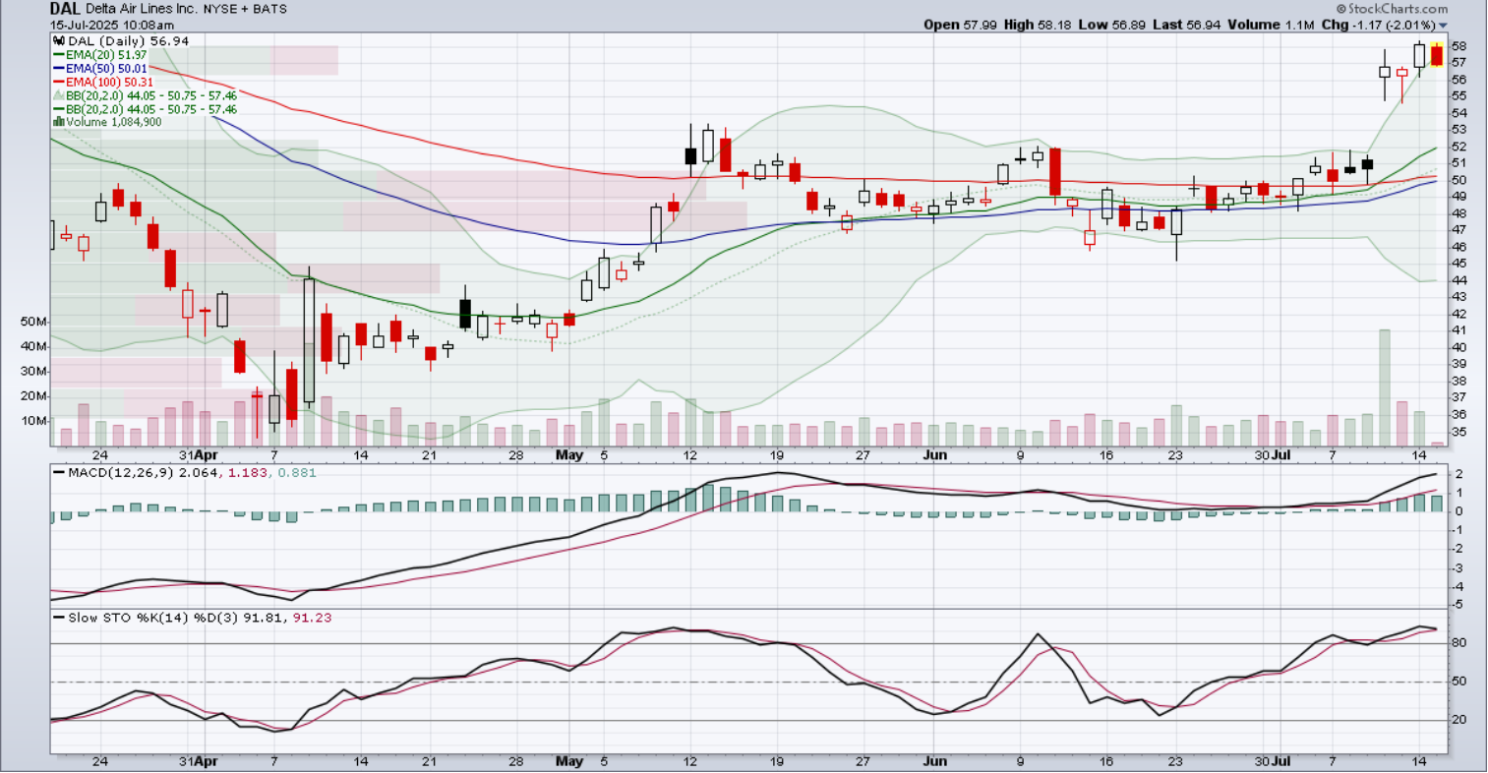
Task: Open the dropdown arrow beside the Chg value
Action: pyautogui.click(x=1443, y=25)
